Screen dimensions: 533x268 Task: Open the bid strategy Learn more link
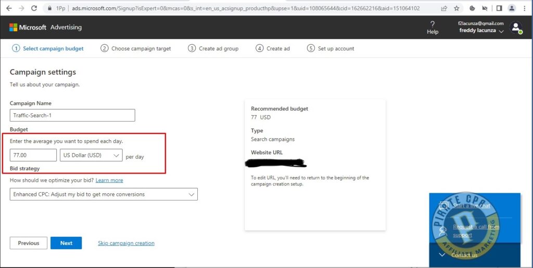point(109,180)
